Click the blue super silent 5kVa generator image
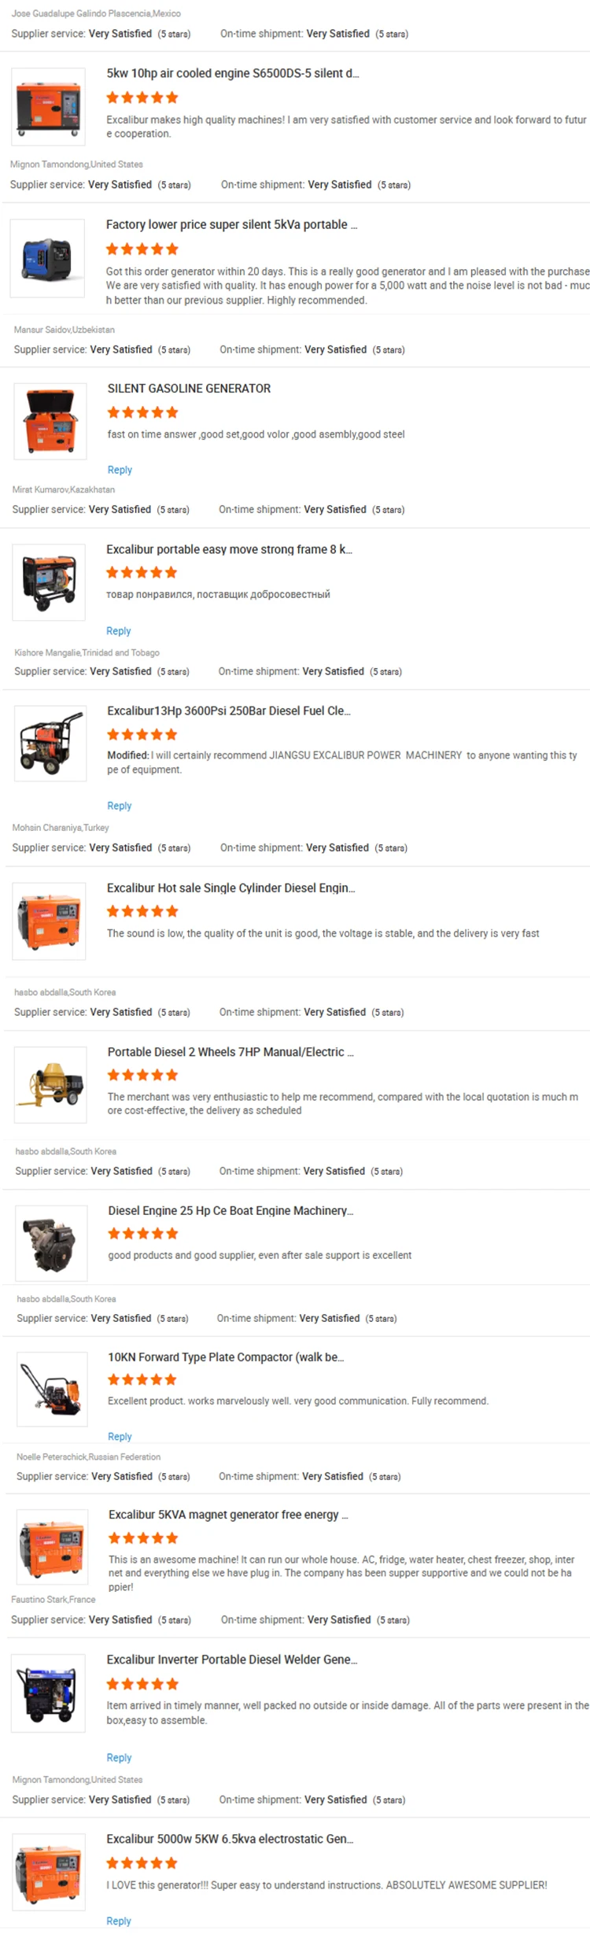This screenshot has width=590, height=1942. [47, 258]
